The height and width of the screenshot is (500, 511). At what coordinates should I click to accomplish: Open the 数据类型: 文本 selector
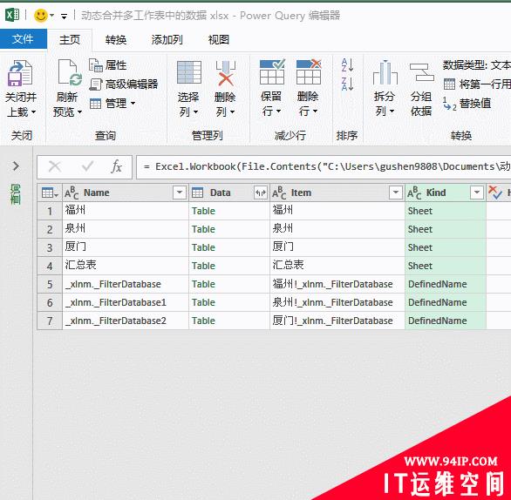476,65
